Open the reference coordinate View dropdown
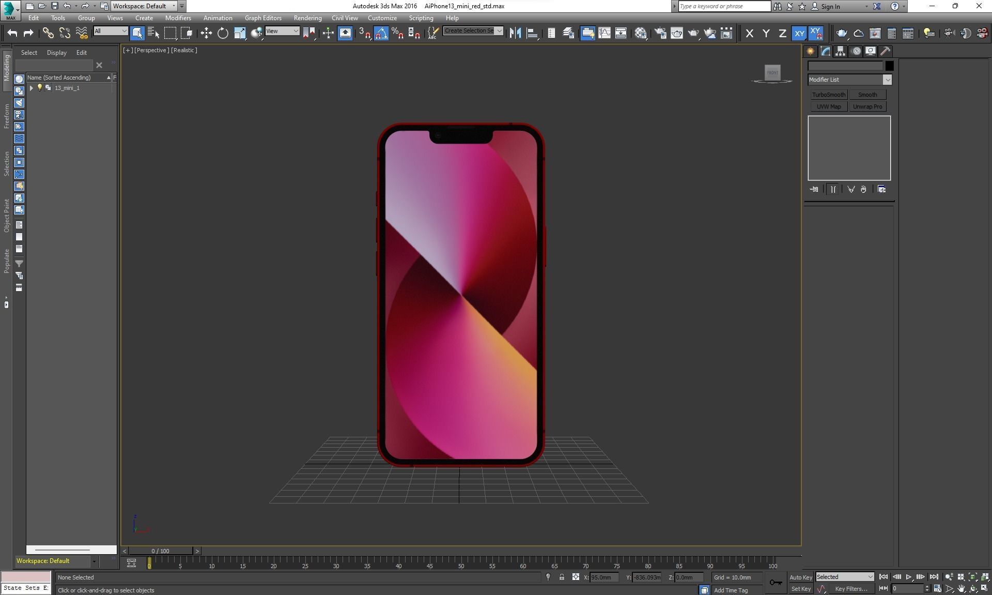The height and width of the screenshot is (595, 992). pos(282,31)
